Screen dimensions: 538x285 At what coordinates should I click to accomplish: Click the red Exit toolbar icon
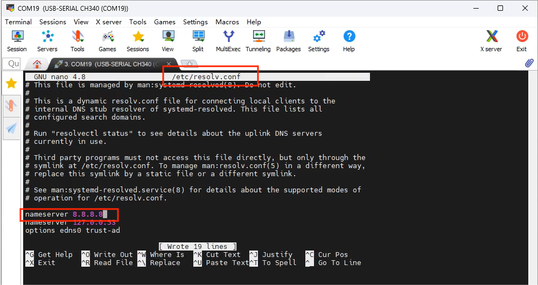click(x=521, y=41)
